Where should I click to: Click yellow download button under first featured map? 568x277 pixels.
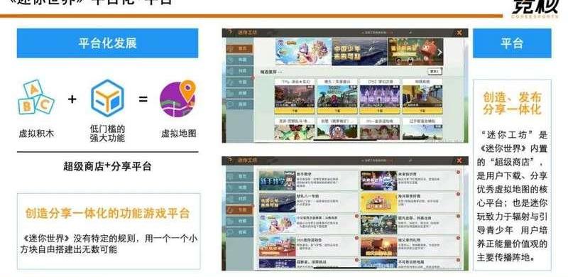(295, 111)
